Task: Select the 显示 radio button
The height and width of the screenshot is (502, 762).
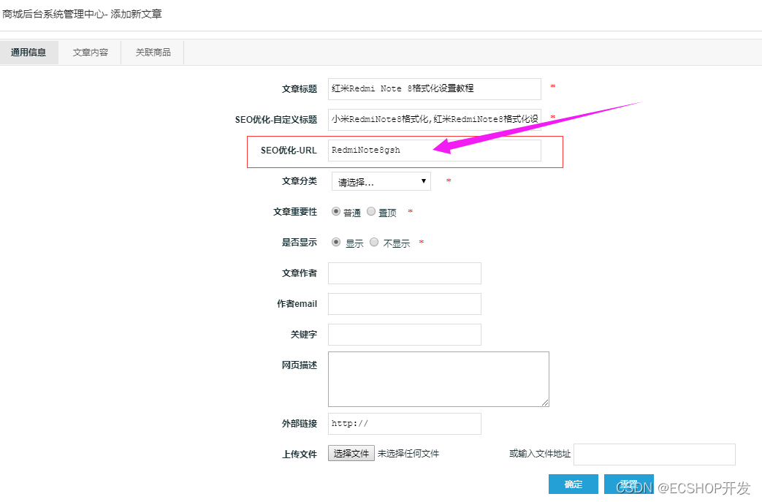Action: (x=336, y=242)
